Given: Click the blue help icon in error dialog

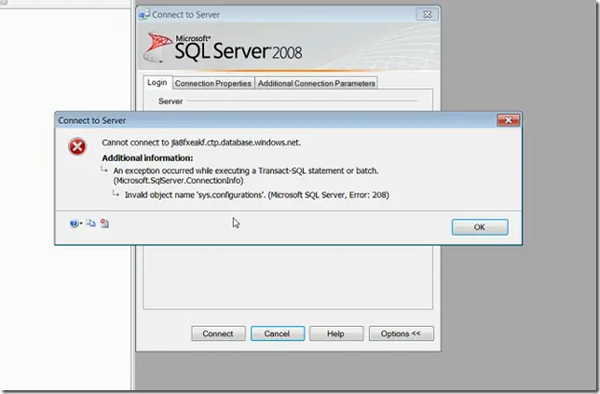Looking at the screenshot, I should [x=73, y=224].
